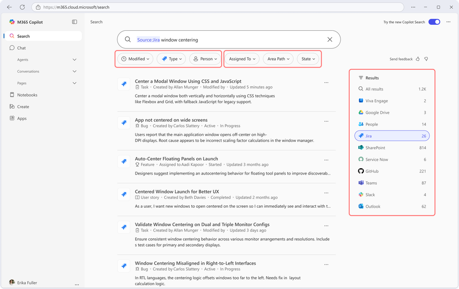Open more options for Auto-Center Floating Panels result

pos(326,160)
